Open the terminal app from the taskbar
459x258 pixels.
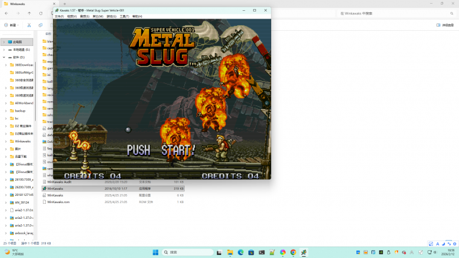(262, 252)
